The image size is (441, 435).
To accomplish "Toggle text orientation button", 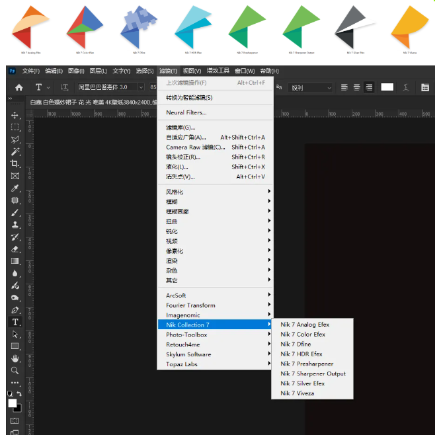I will pos(64,87).
